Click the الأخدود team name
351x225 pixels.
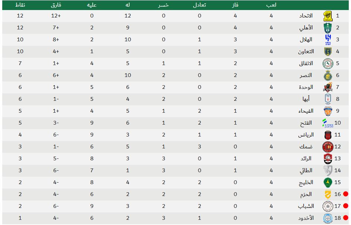[x=306, y=218]
